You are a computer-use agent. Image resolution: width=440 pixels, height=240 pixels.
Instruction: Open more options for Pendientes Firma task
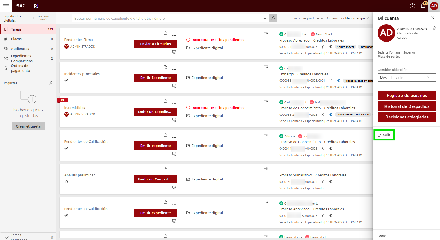tap(174, 36)
